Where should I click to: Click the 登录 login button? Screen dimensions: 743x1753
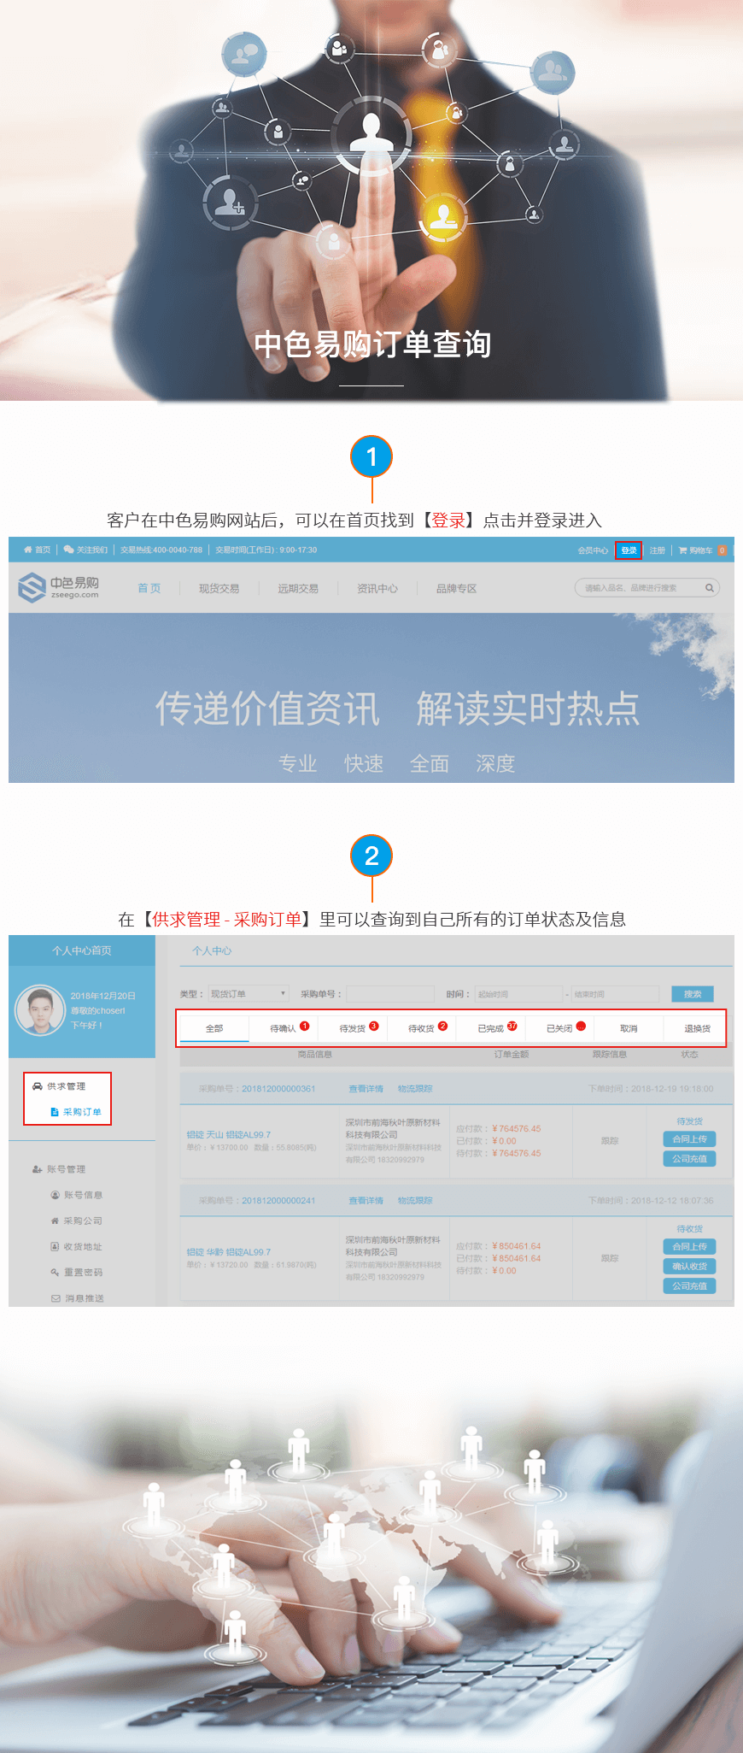click(x=629, y=550)
